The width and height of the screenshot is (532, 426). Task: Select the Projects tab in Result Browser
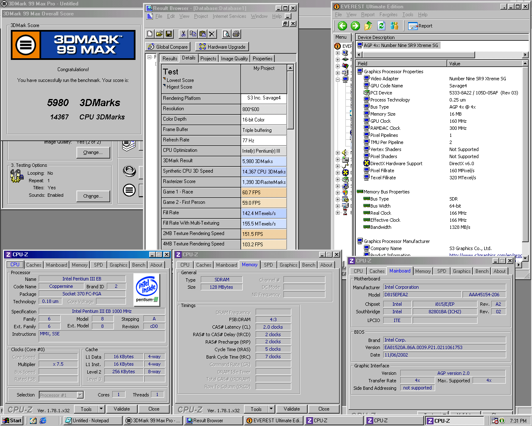click(208, 59)
